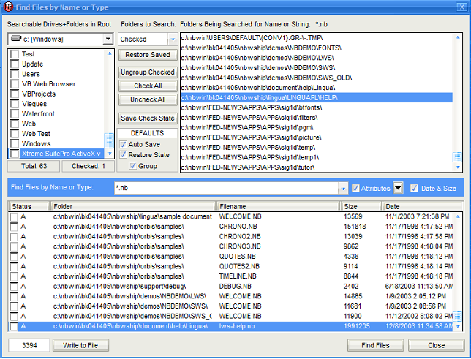Open the c: [Windows] drive dropdown

pos(107,39)
